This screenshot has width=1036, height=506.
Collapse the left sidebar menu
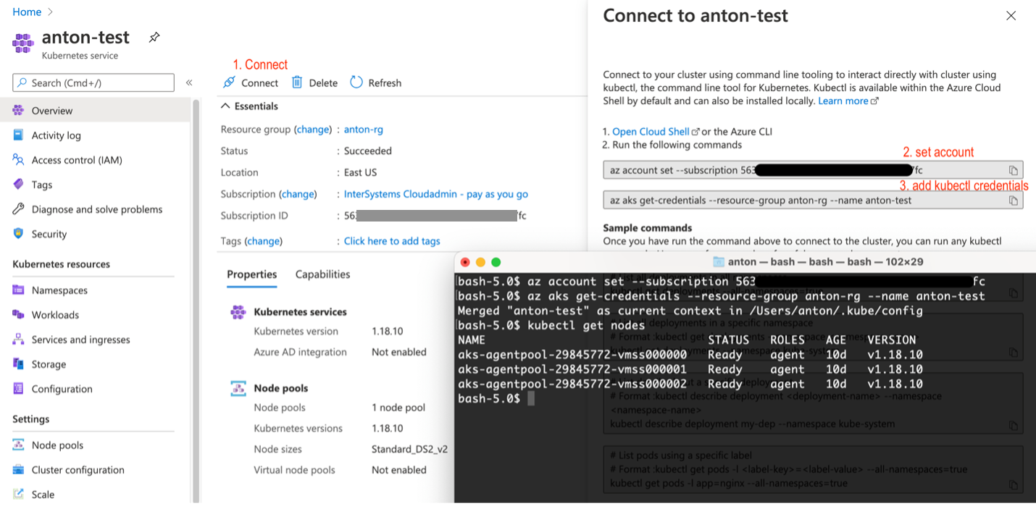point(189,83)
